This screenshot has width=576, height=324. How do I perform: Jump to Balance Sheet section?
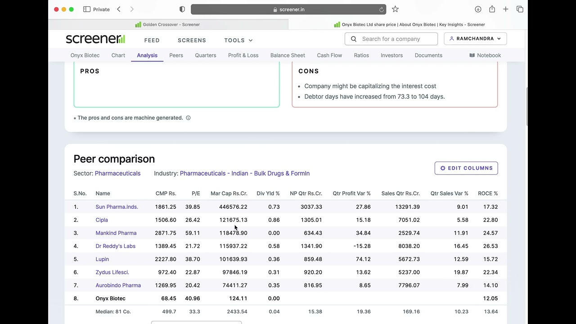pyautogui.click(x=288, y=55)
